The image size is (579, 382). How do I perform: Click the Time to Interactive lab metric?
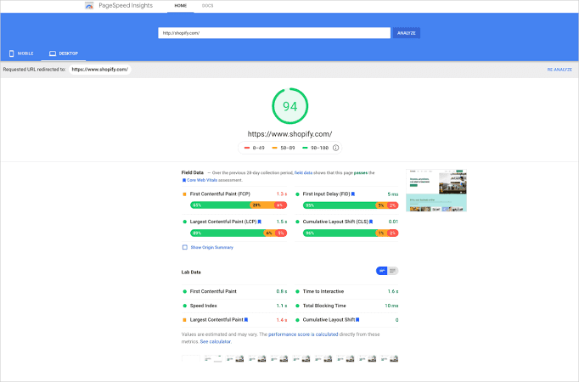click(x=323, y=291)
